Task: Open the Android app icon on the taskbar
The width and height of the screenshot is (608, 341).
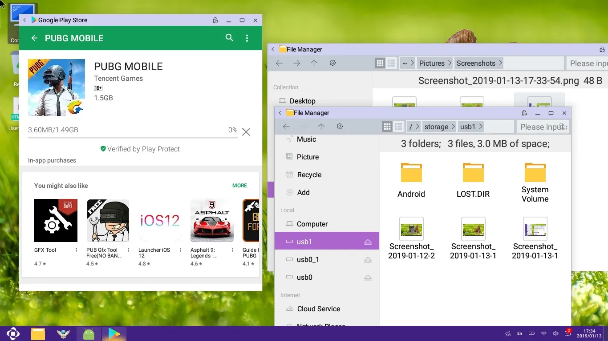Action: (89, 333)
